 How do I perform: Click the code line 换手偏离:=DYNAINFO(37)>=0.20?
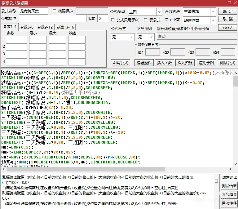coord(37,108)
